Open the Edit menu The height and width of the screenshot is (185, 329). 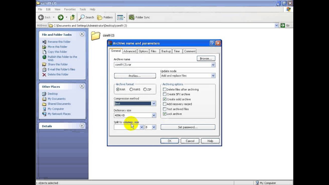[48, 9]
